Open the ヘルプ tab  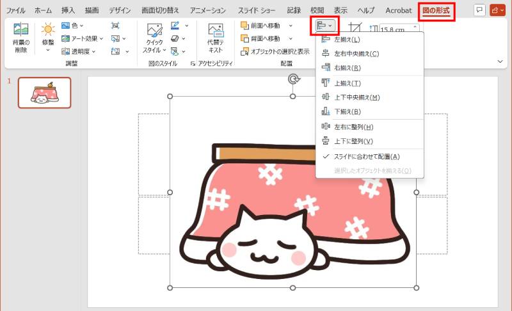365,10
